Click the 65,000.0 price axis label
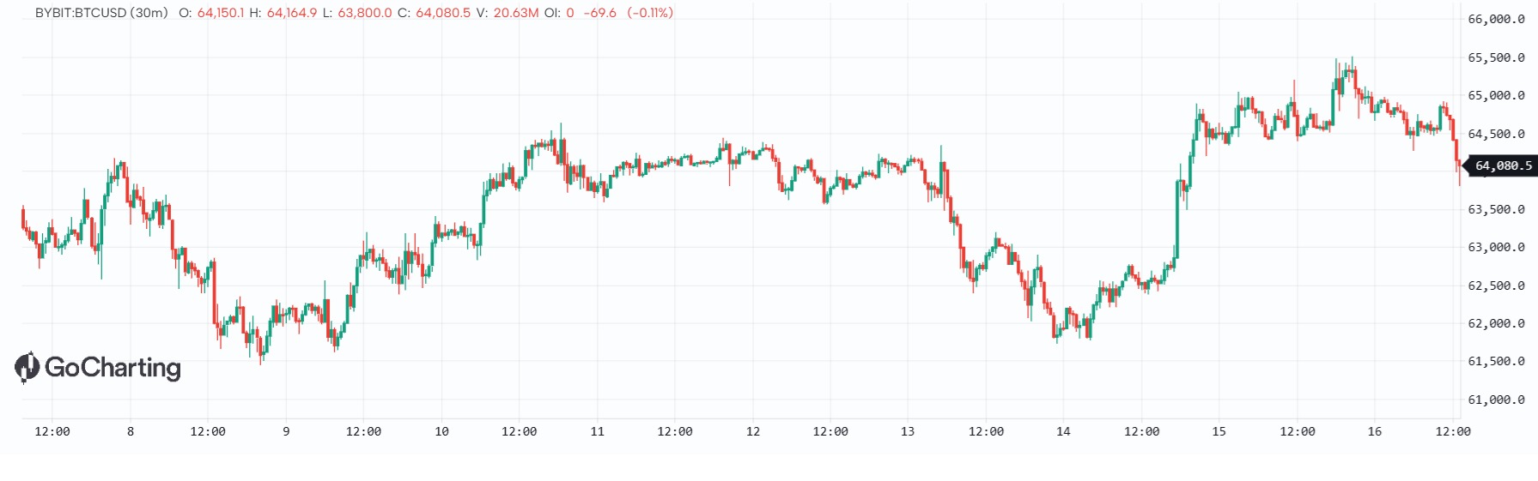The image size is (1538, 481). [1496, 95]
